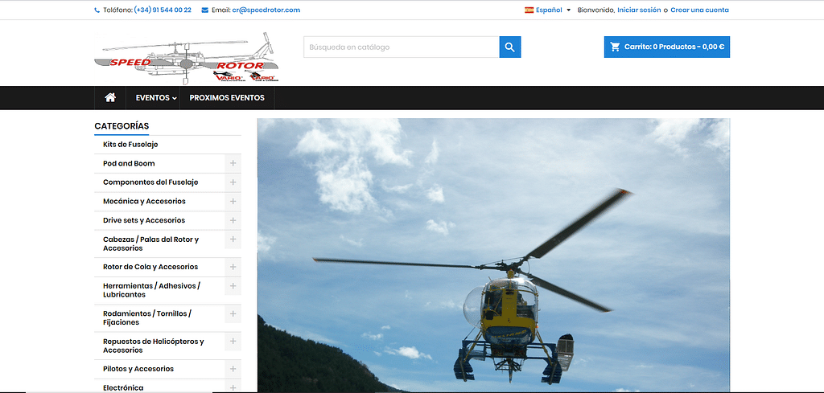The width and height of the screenshot is (824, 393).
Task: Expand the Pilotos y Accesorios category
Action: pos(233,369)
